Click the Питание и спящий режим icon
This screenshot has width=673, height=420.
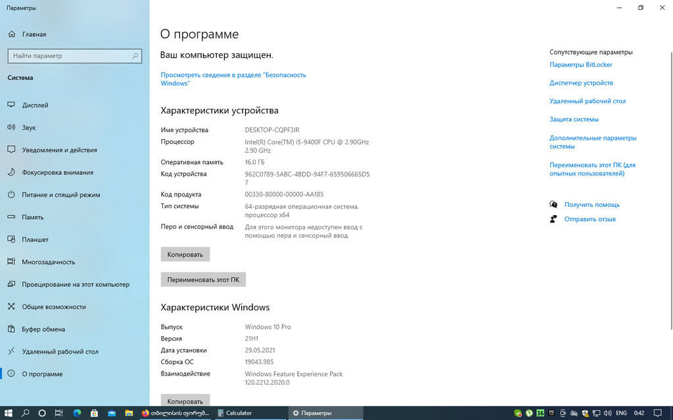12,194
